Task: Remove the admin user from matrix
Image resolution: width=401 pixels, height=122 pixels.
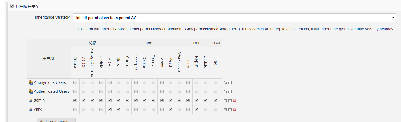Action: (235, 101)
